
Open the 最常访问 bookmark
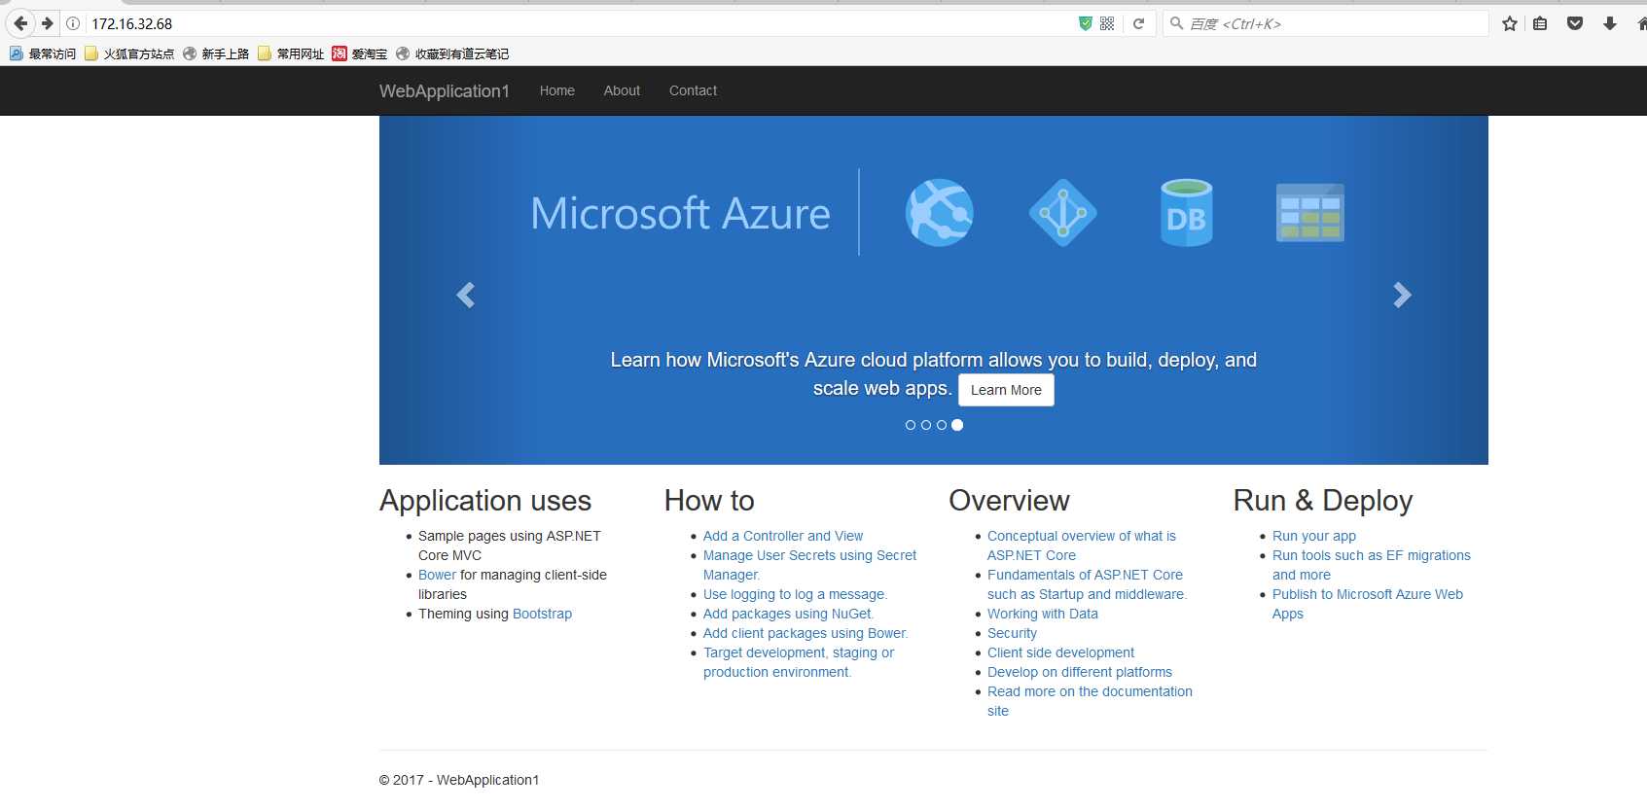click(x=43, y=53)
